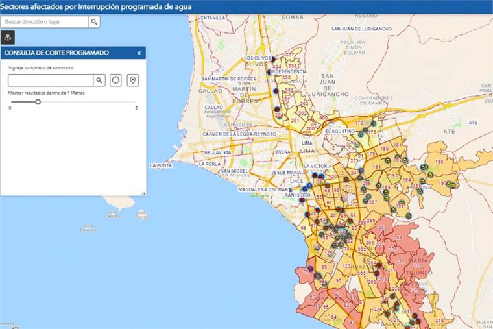Click sector 400 near El Agustino
The height and width of the screenshot is (329, 493).
[323, 117]
